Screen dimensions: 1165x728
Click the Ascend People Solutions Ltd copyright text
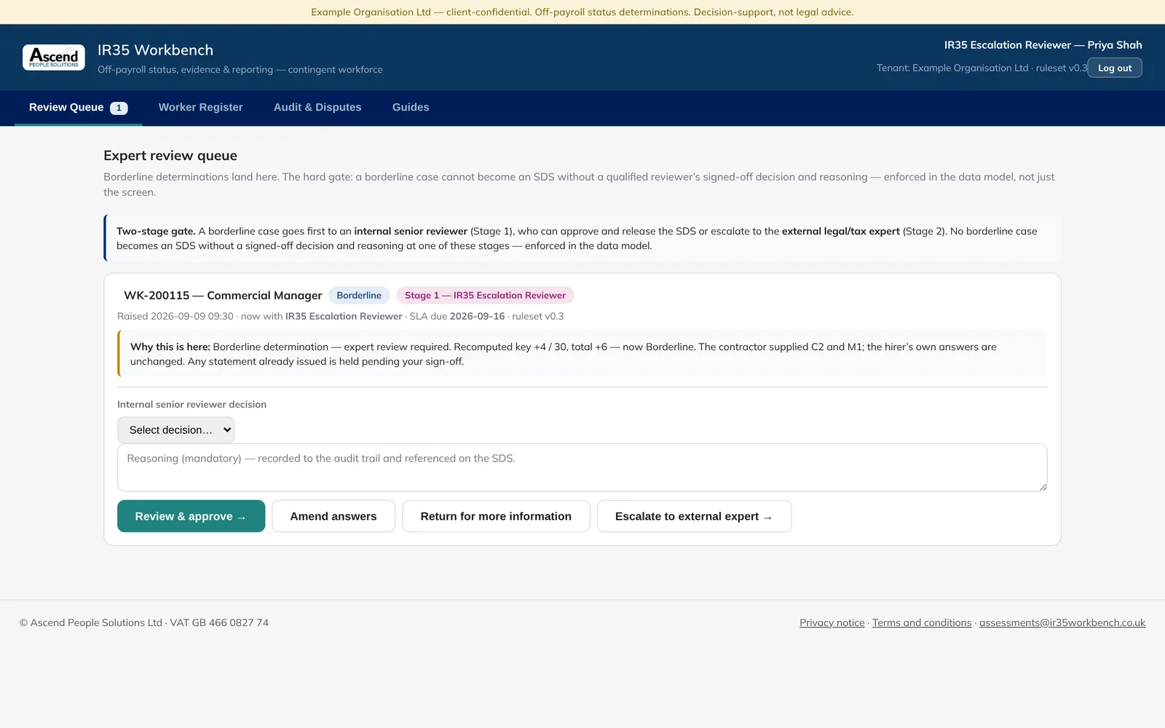point(144,623)
